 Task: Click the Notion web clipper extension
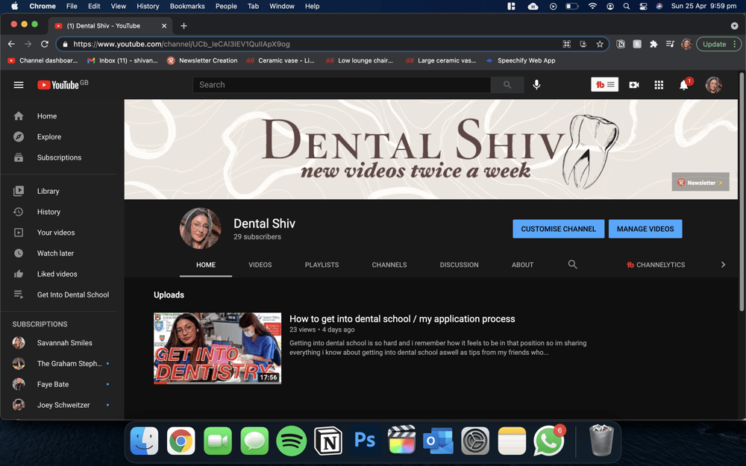click(x=621, y=44)
